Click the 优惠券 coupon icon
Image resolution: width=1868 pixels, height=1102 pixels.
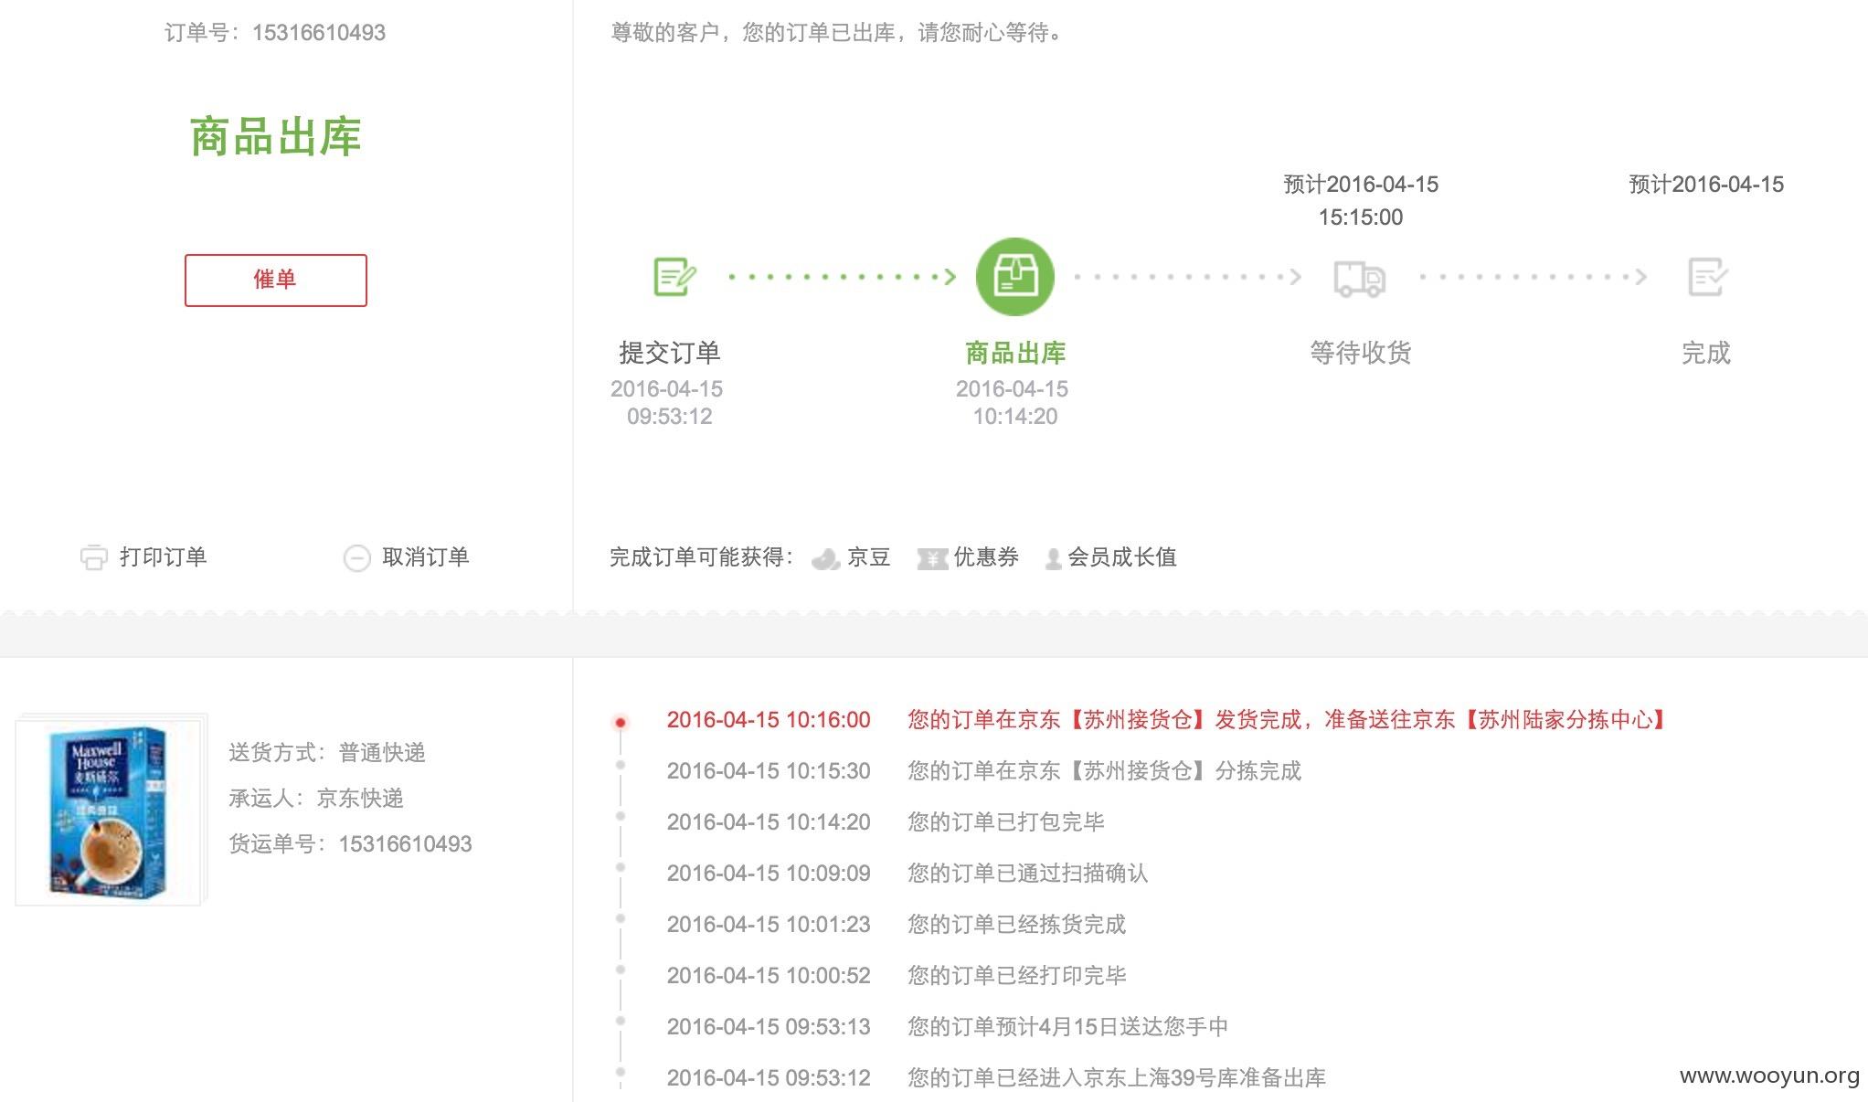click(932, 558)
